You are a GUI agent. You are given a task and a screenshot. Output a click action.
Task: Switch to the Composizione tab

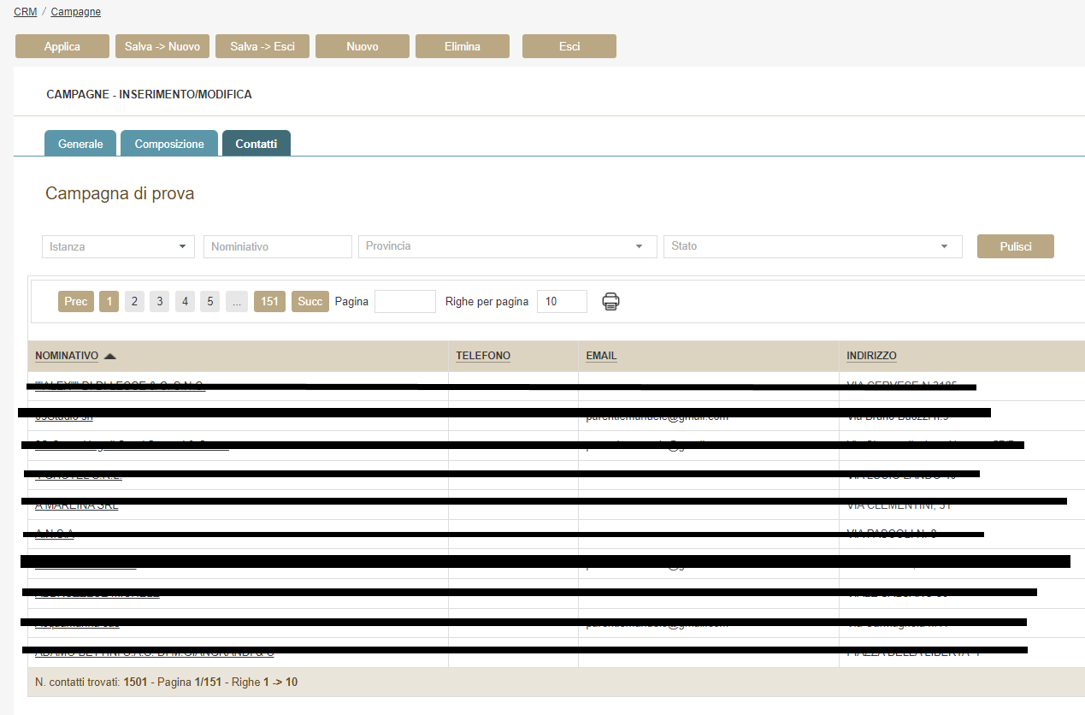(x=169, y=144)
